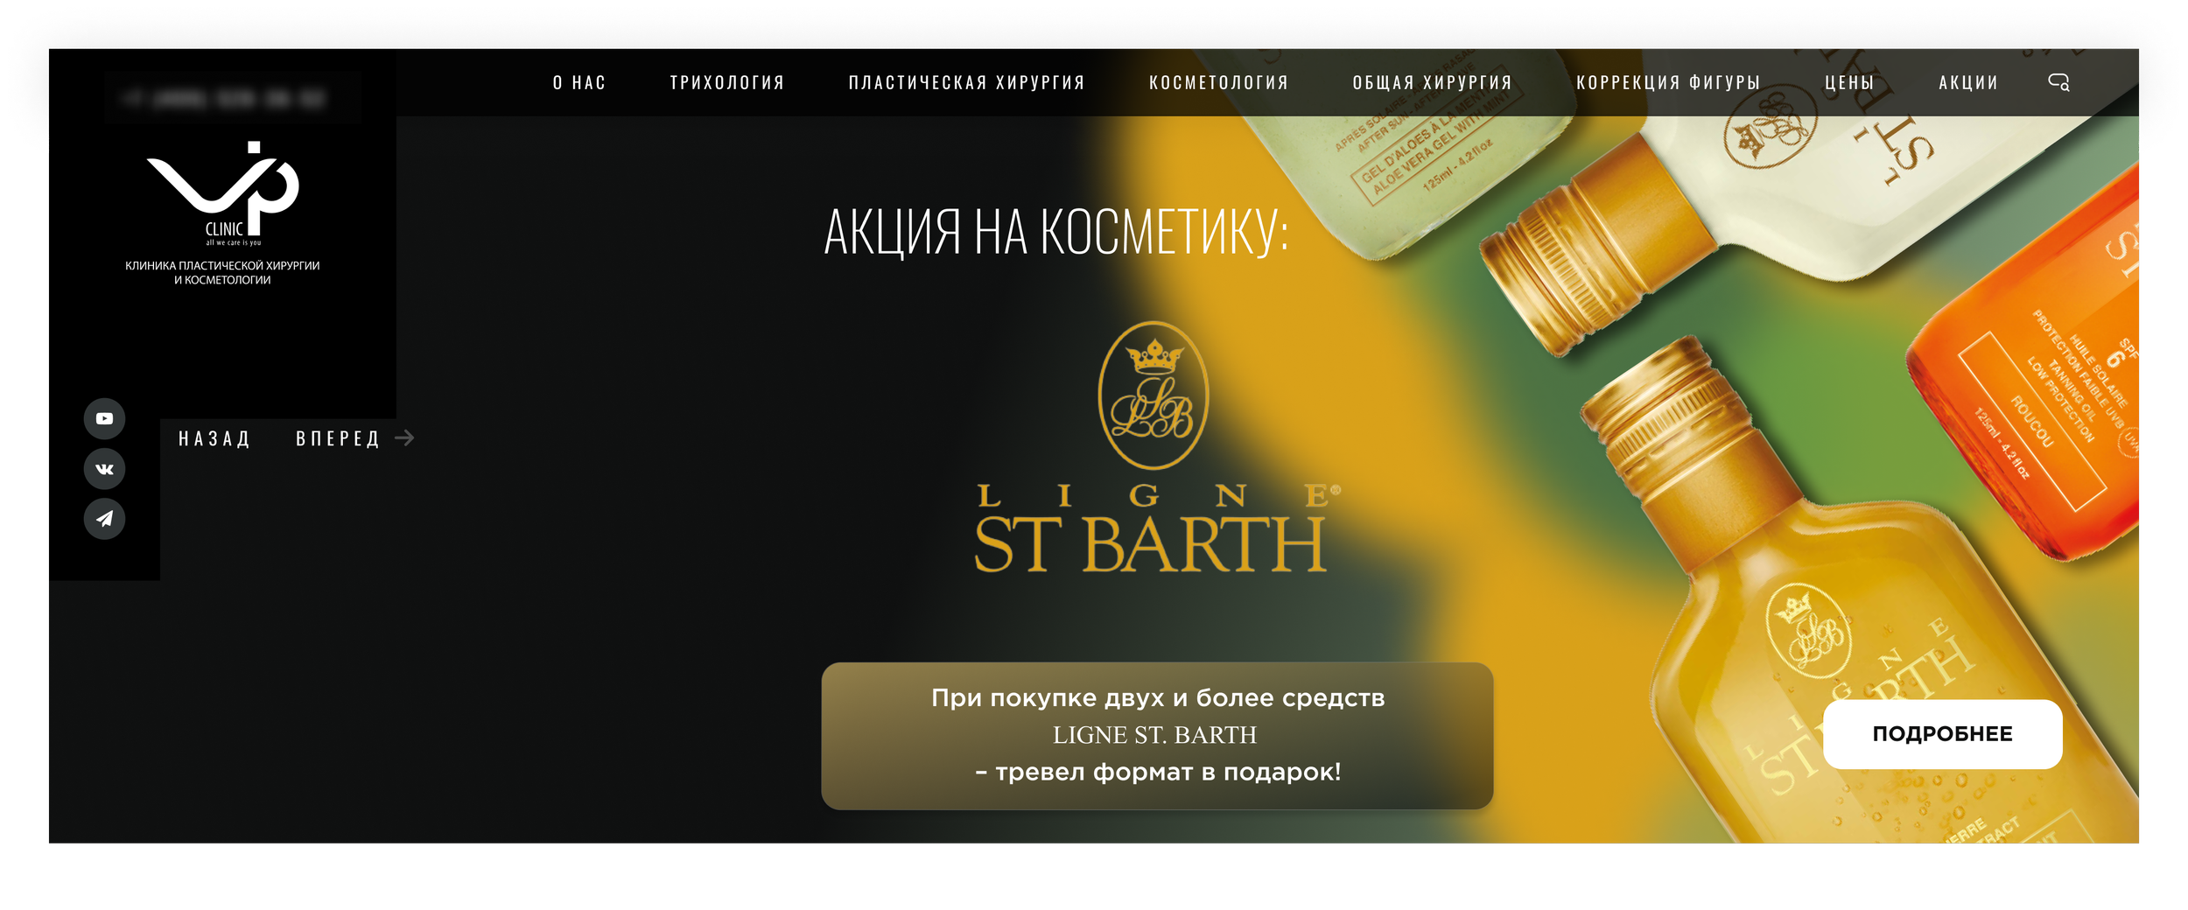Open the О НАС menu item
The image size is (2188, 910).
pos(579,82)
